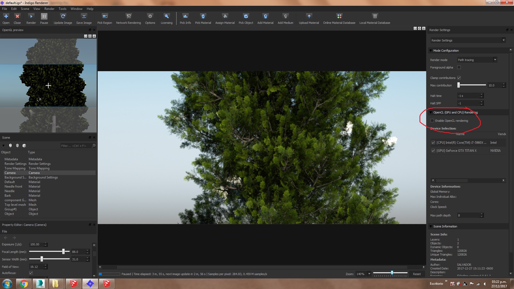Click the Add Medium toolbar icon

click(285, 17)
